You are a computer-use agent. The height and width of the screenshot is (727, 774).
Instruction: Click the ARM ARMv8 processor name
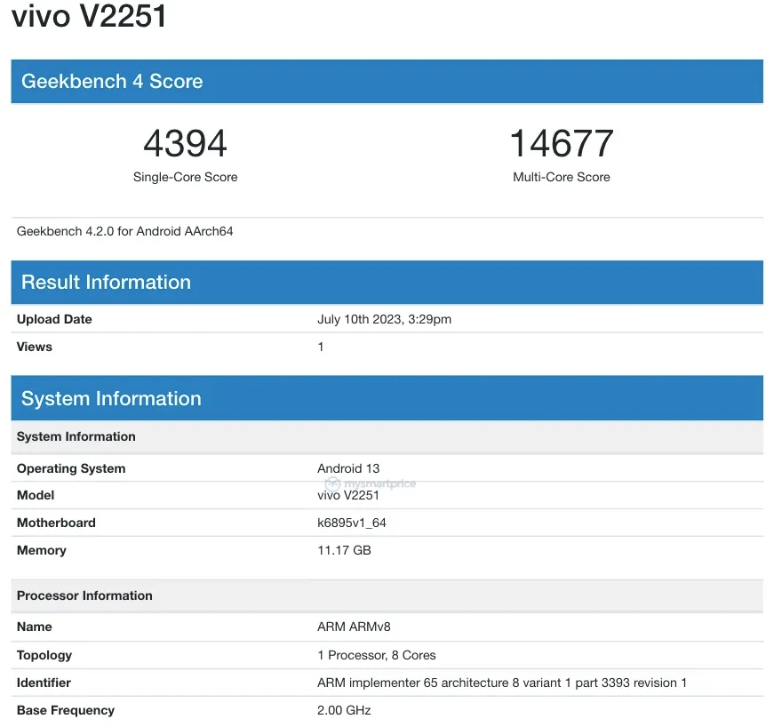[x=354, y=627]
